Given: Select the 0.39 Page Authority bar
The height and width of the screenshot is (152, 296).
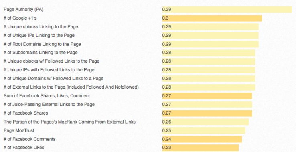Looking at the screenshot, I should (x=227, y=10).
